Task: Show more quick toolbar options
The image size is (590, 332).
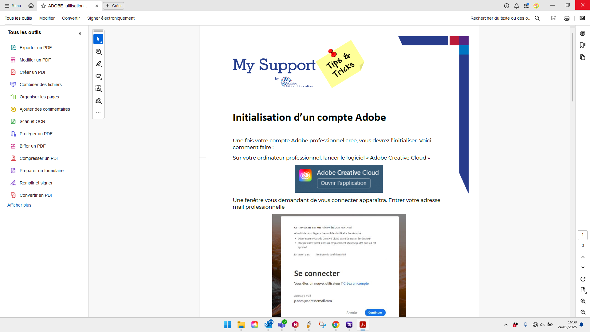Action: [x=98, y=113]
